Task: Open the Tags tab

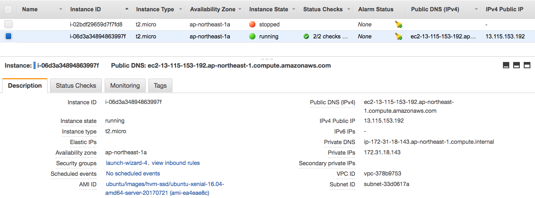Action: [x=160, y=86]
